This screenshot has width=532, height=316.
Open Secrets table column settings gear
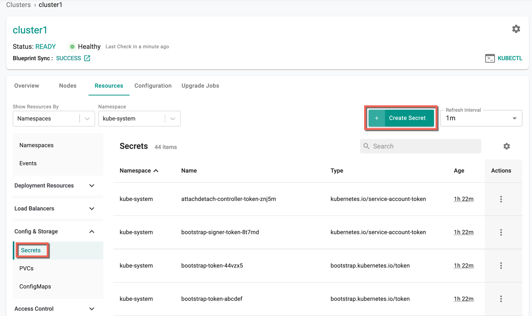(507, 146)
